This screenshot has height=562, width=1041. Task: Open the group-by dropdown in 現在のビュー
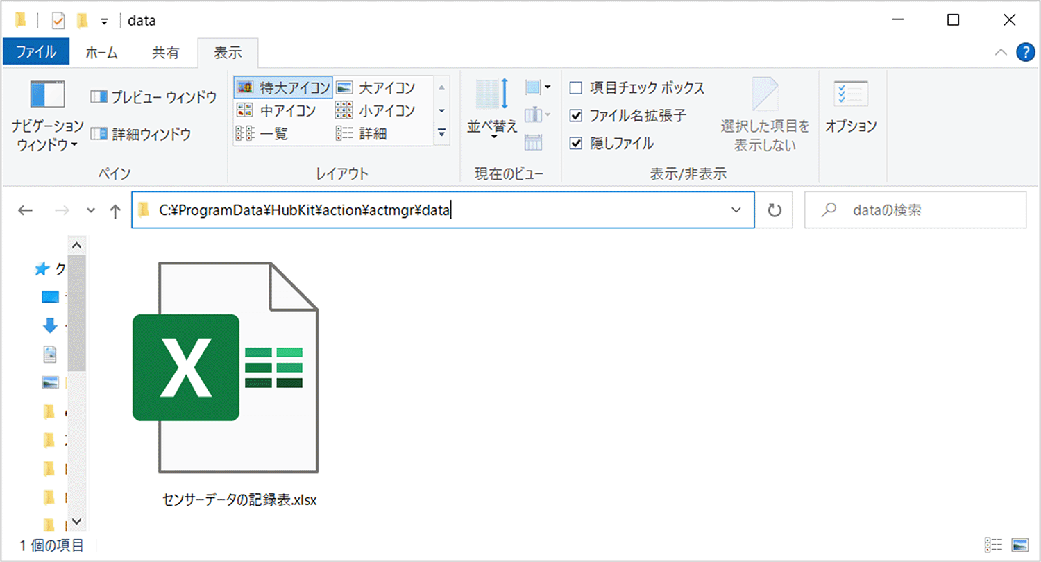pyautogui.click(x=537, y=87)
